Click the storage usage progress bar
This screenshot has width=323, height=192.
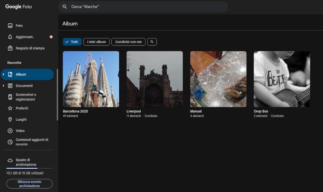(29, 168)
